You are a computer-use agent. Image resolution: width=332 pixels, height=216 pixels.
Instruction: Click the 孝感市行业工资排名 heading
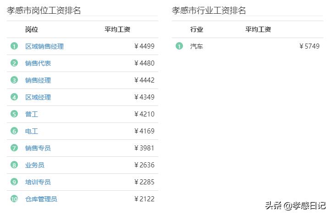pos(209,11)
